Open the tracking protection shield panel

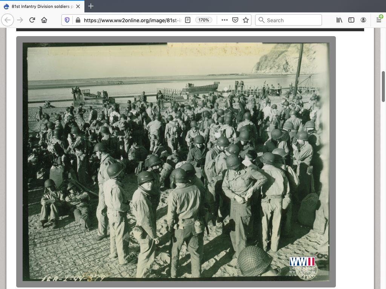[67, 20]
